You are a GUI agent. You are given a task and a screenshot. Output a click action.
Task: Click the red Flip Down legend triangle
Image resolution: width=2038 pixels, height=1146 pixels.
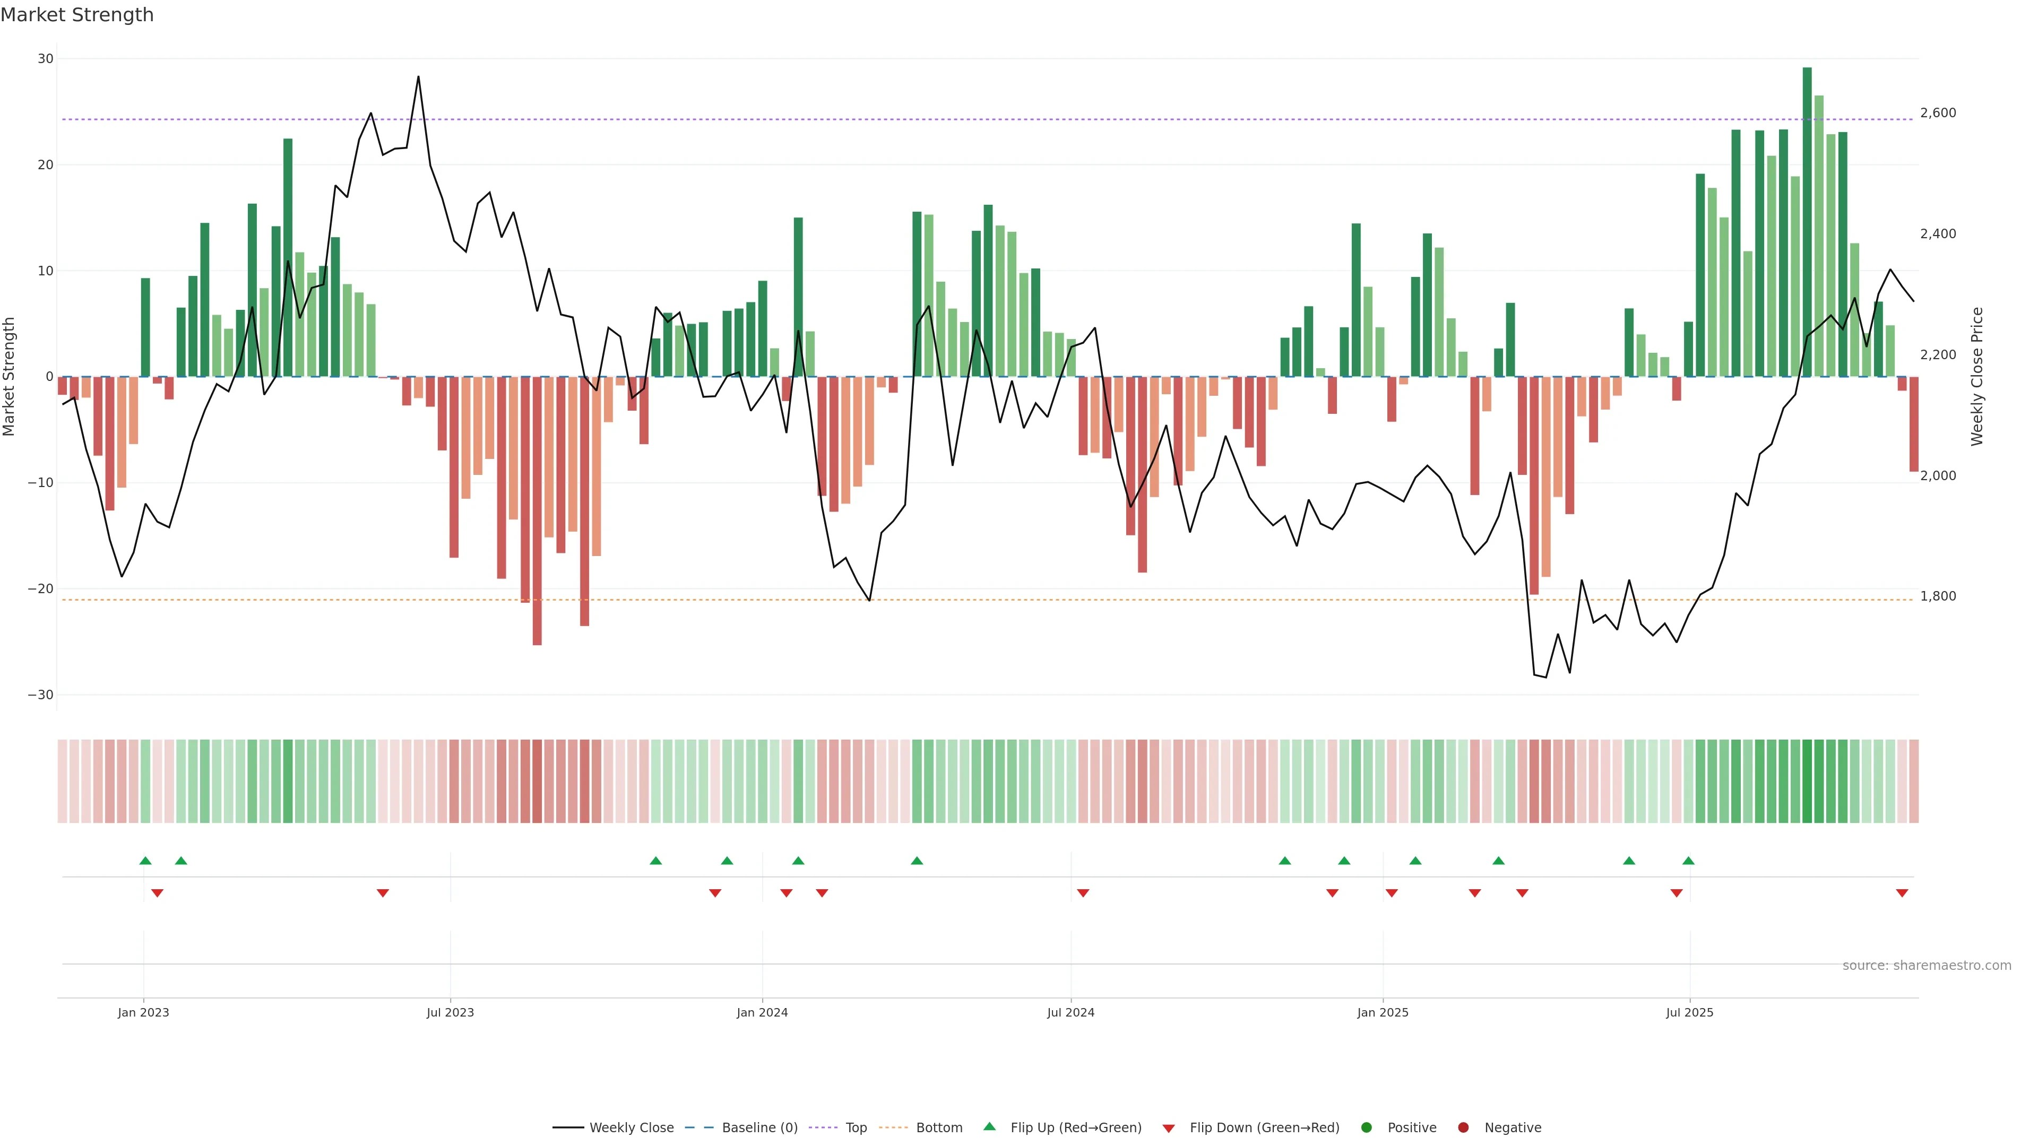[x=1169, y=1128]
